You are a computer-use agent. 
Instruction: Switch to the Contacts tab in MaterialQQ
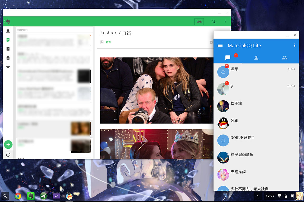tap(256, 58)
